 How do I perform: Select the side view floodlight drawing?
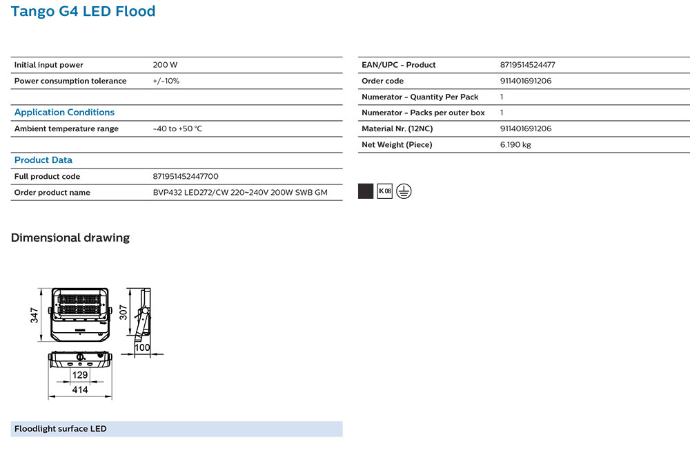tap(144, 315)
